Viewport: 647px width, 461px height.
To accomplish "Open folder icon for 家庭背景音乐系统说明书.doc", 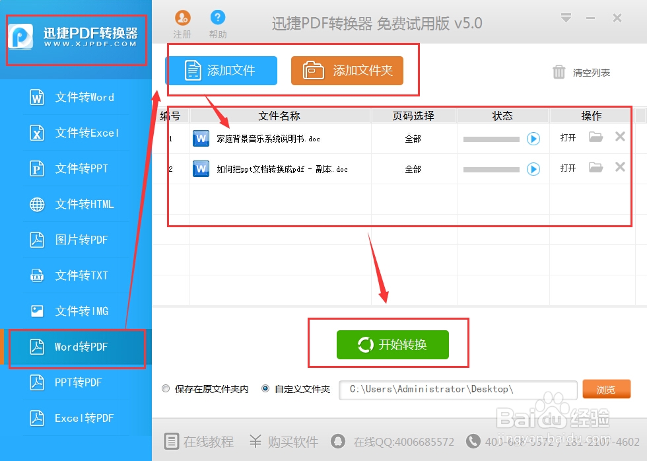I will pyautogui.click(x=596, y=137).
